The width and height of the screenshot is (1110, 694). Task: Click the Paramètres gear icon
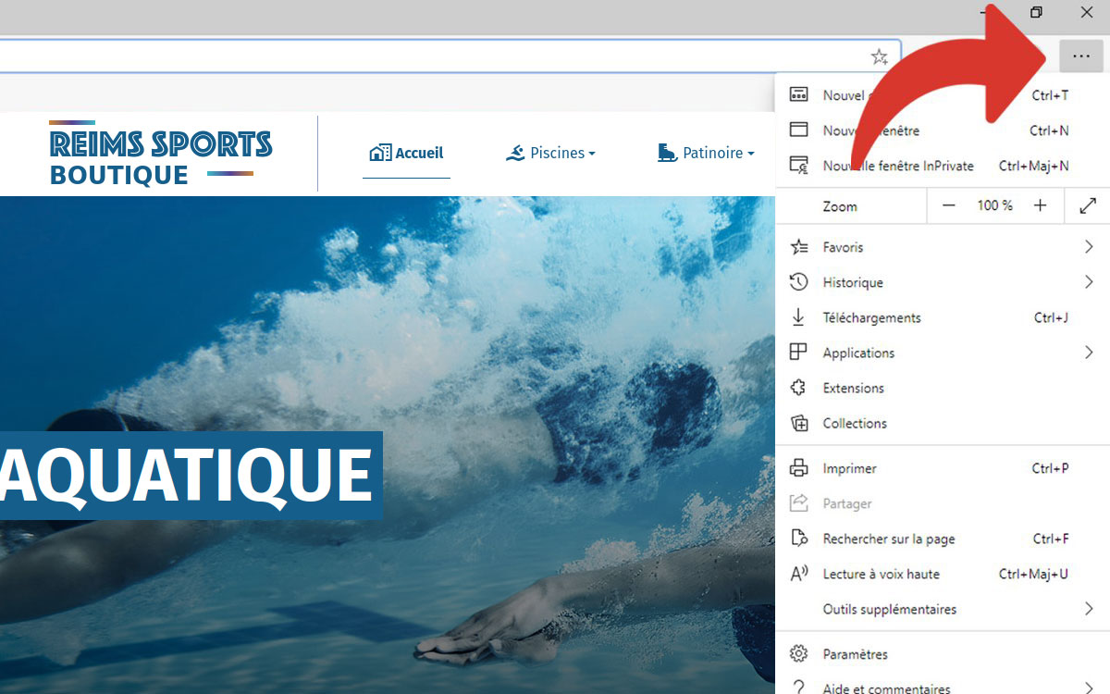click(798, 654)
